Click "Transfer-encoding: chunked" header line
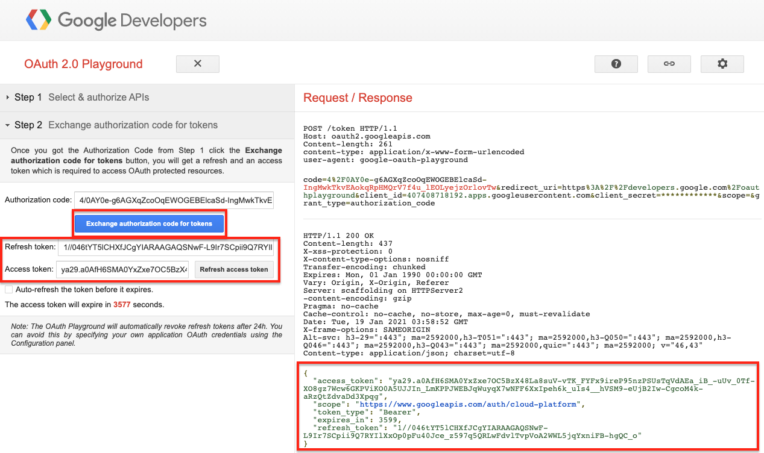Viewport: 764px width, 453px height. pos(364,267)
